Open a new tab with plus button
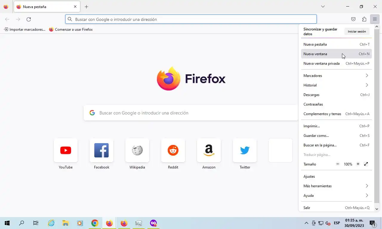Viewport: 382px width, 229px height. pos(87,7)
